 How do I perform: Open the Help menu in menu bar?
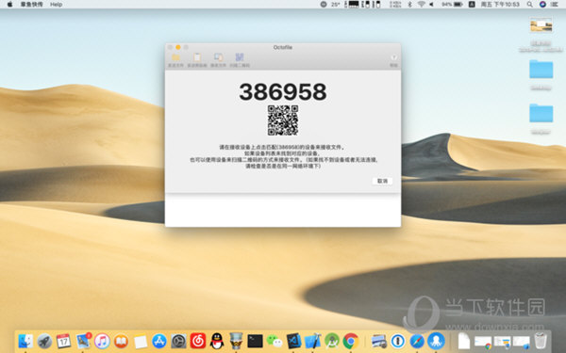pos(56,5)
